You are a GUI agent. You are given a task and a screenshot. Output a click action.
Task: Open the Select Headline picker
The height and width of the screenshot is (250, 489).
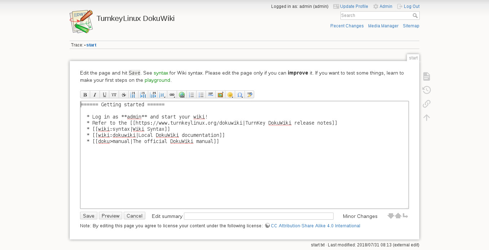(x=163, y=95)
